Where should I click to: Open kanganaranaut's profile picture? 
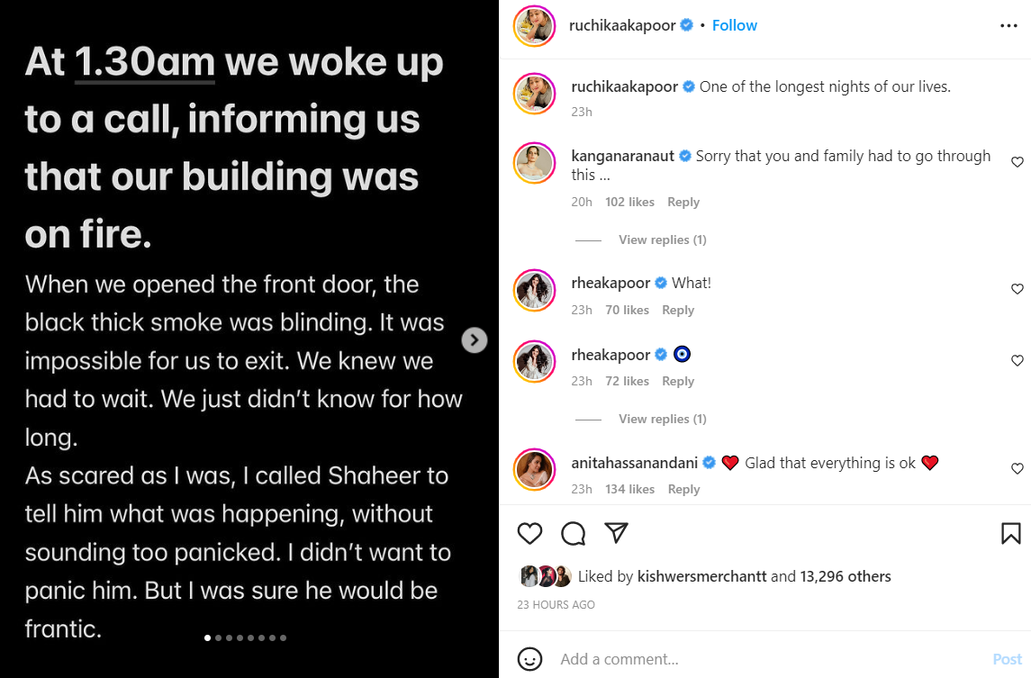[x=534, y=163]
